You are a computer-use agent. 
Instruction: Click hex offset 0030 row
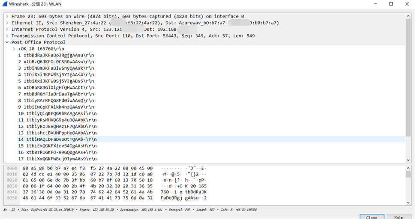[x=106, y=186]
